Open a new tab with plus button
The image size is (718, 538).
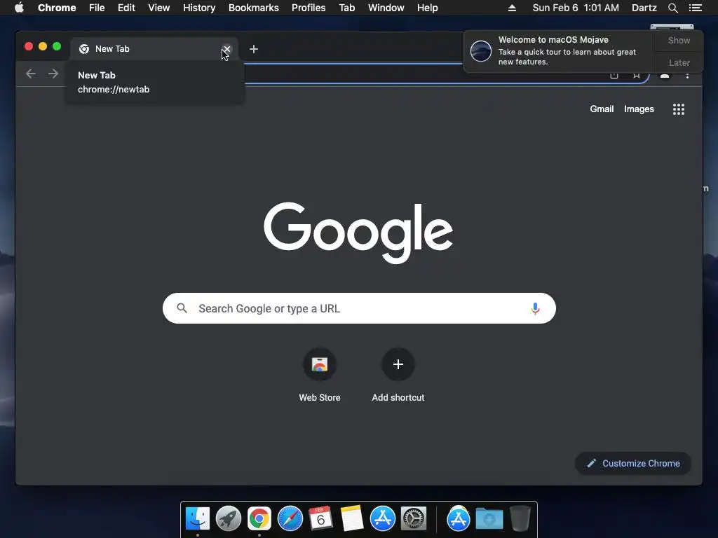[x=254, y=49]
